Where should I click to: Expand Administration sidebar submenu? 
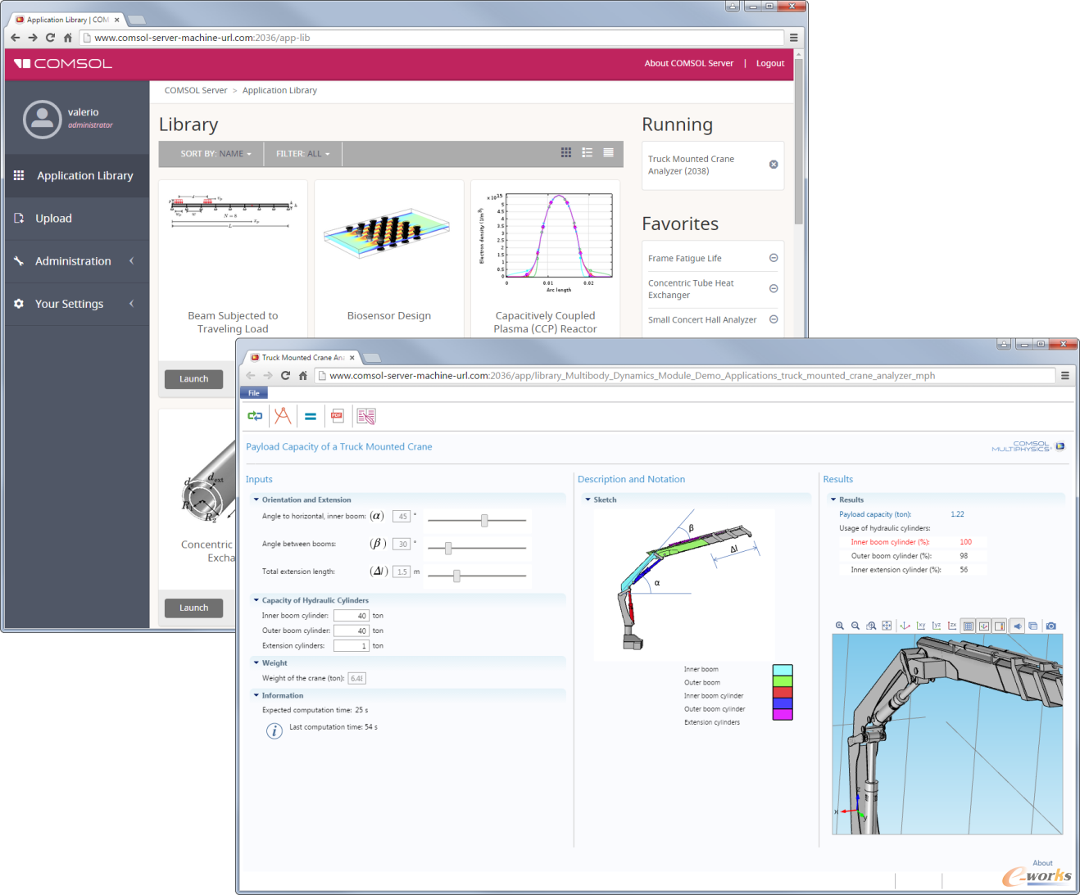tap(132, 261)
